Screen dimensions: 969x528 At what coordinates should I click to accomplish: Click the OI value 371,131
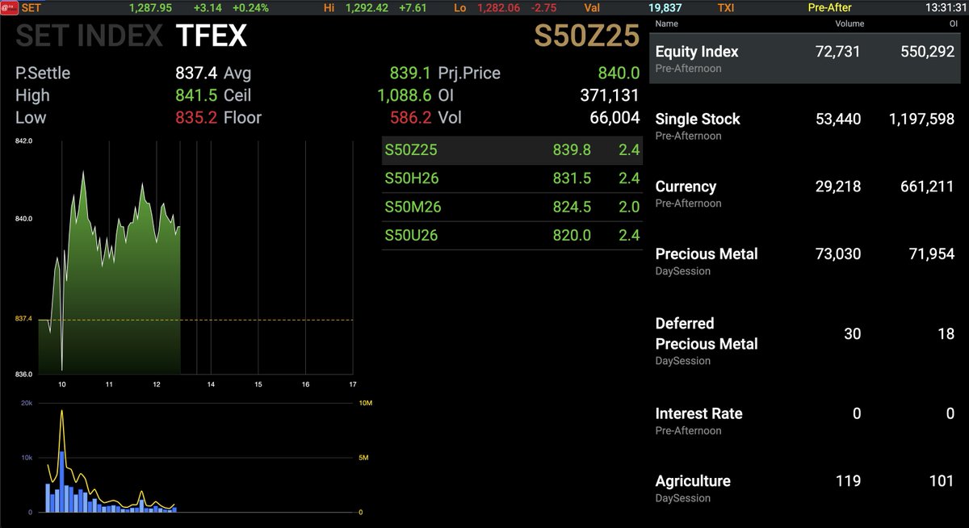point(610,95)
